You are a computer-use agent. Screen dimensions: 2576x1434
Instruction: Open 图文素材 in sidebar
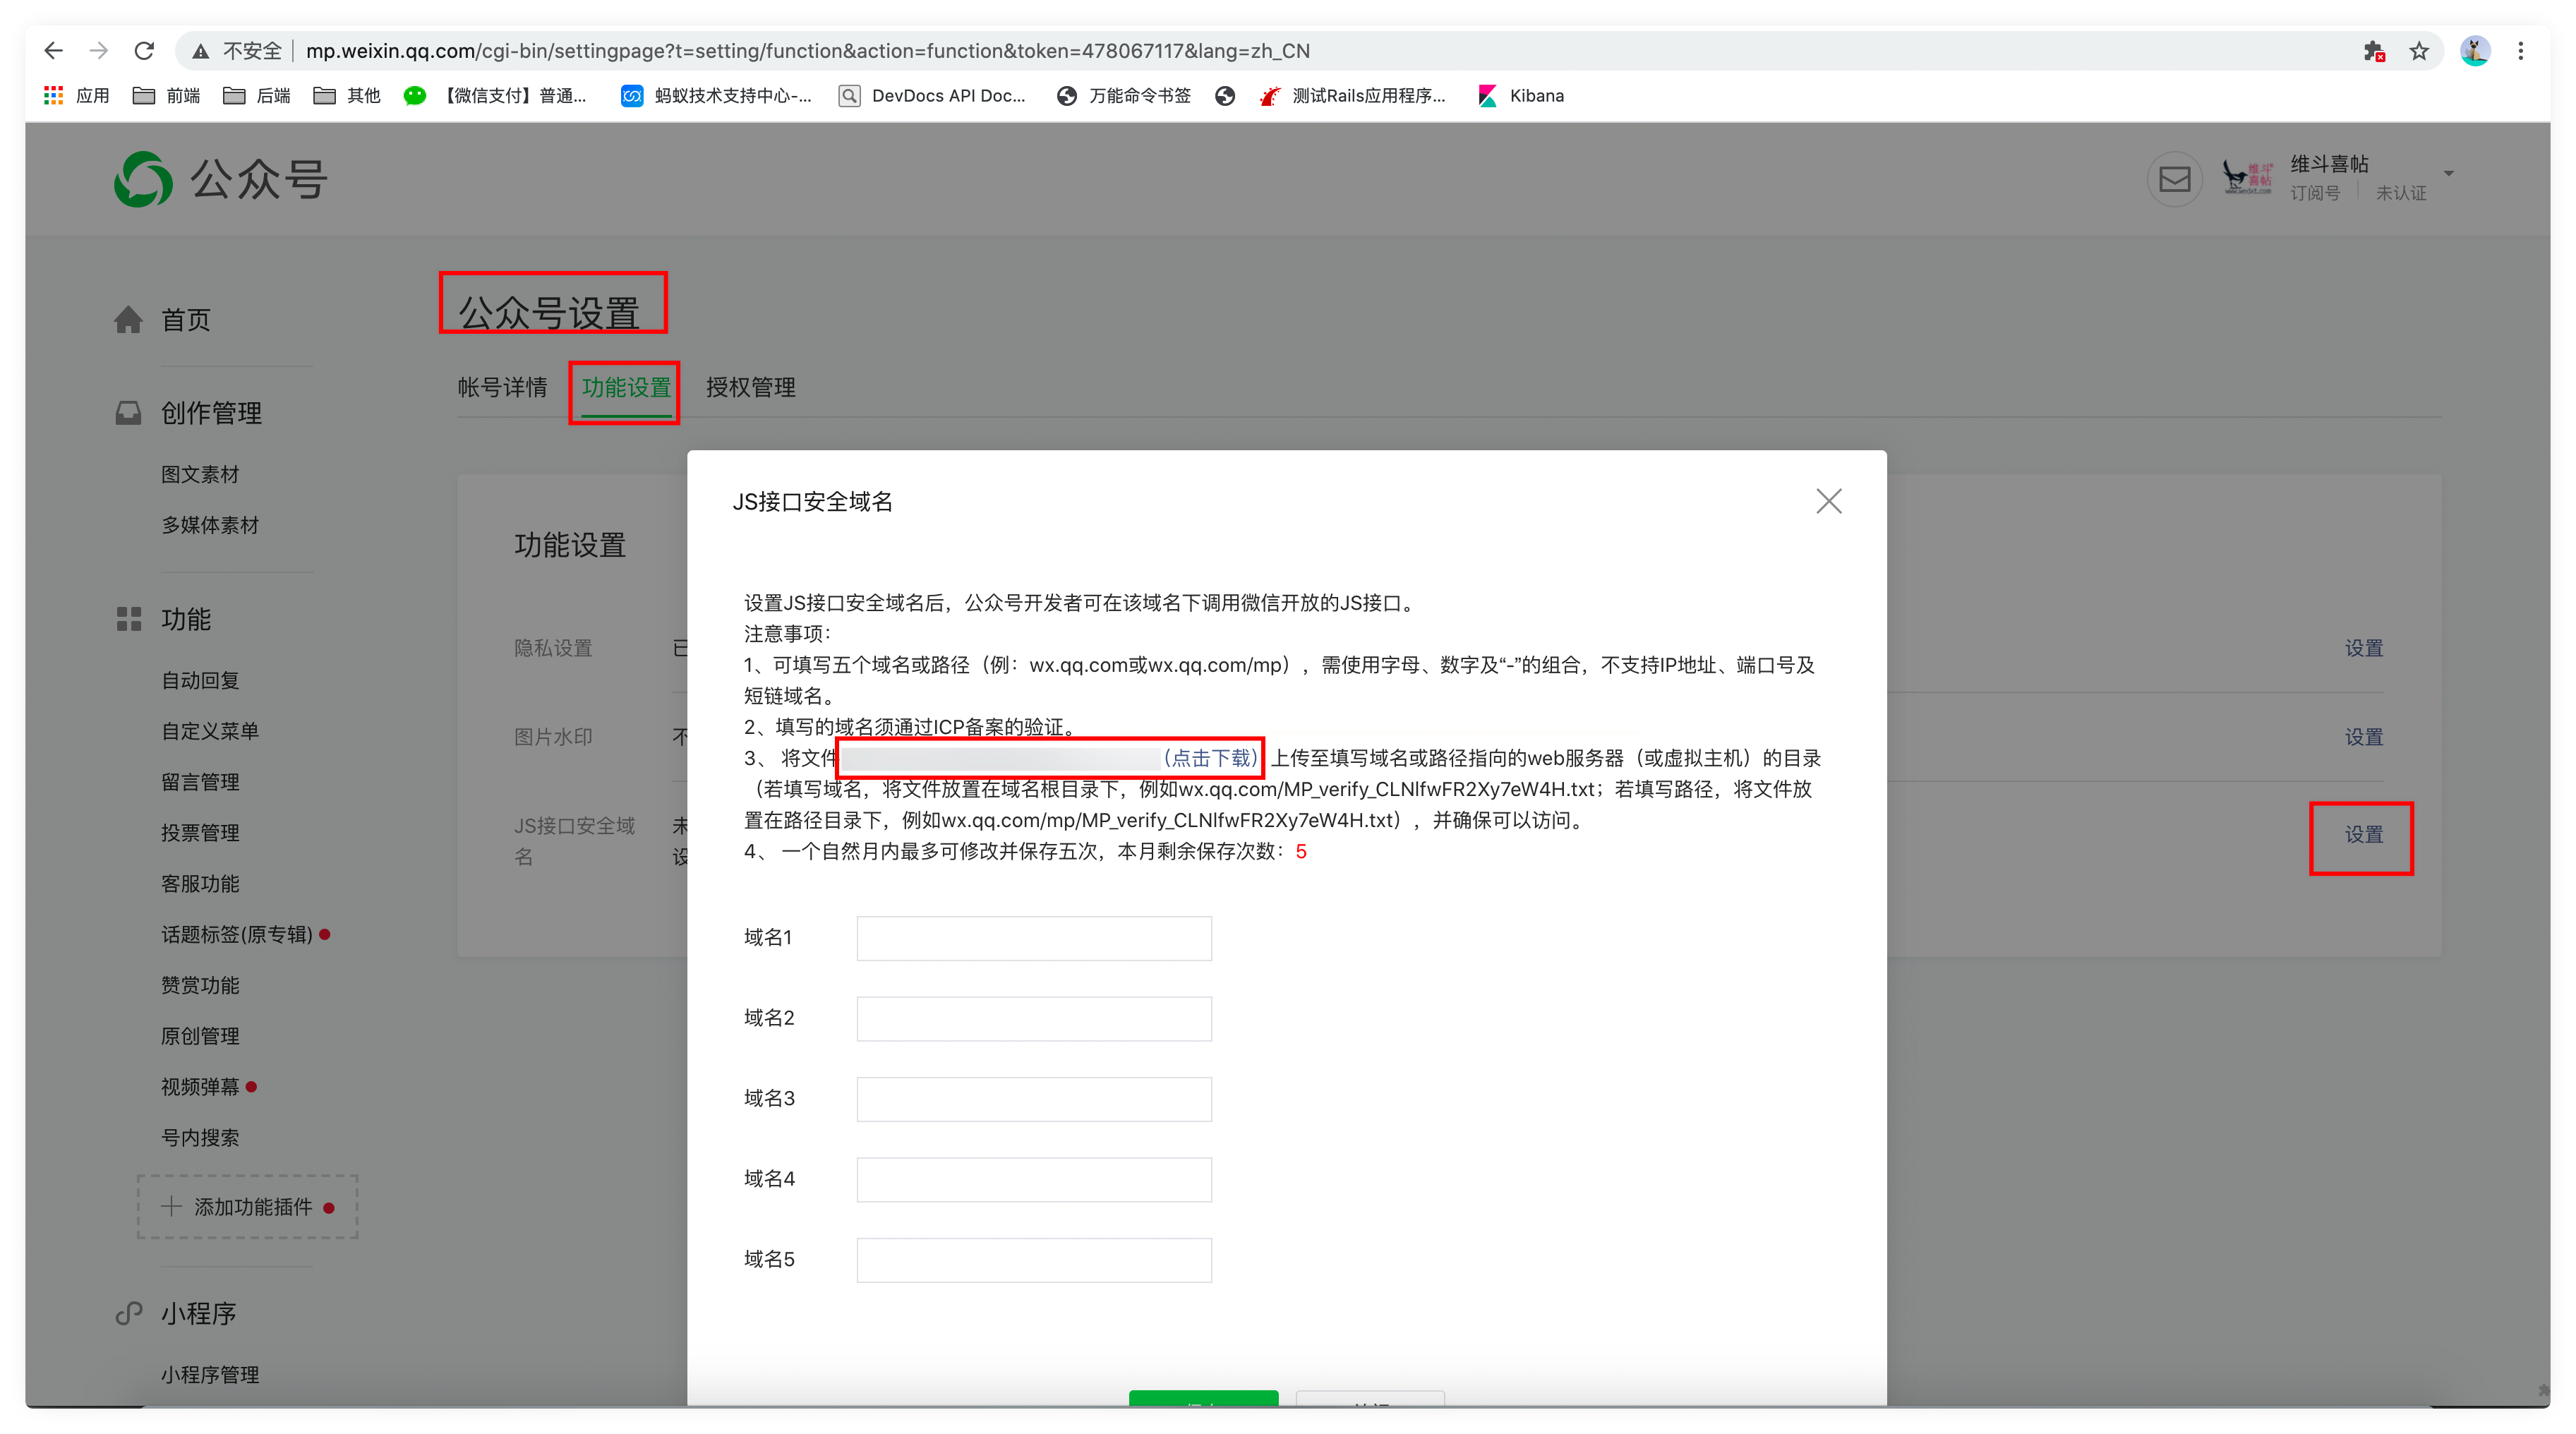pyautogui.click(x=200, y=474)
